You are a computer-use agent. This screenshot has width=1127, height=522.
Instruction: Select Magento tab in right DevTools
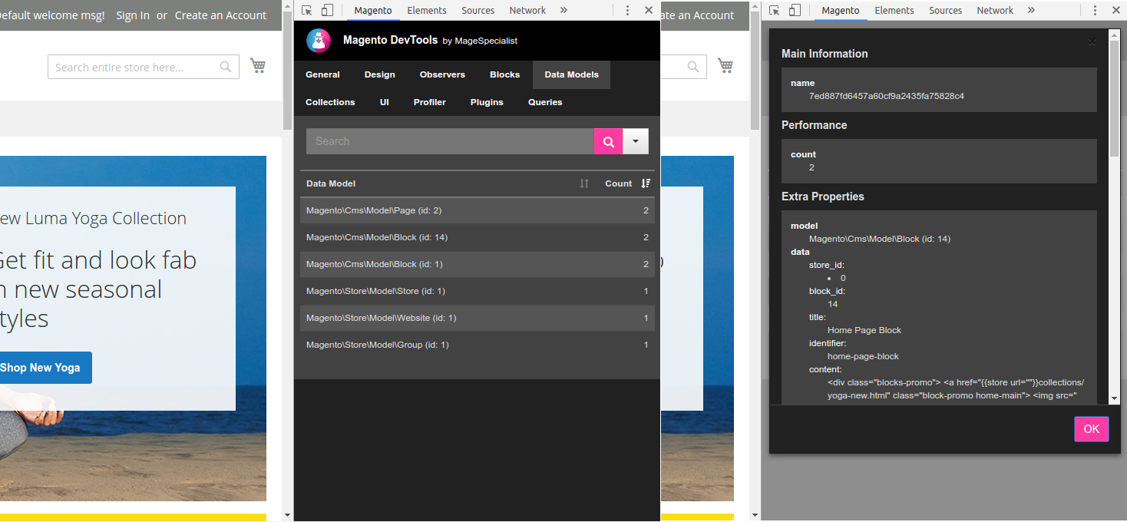841,10
